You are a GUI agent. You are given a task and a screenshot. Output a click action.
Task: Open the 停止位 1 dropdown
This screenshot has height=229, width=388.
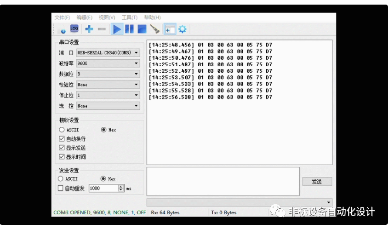pos(108,95)
